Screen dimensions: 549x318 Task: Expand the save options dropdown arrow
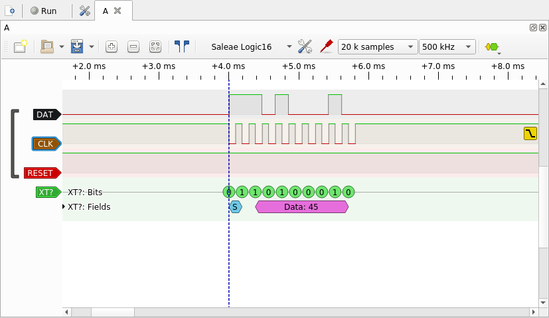tap(92, 46)
